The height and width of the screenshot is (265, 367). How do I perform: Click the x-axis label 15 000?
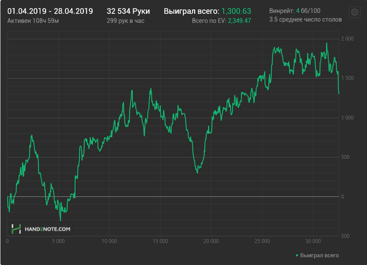(x=160, y=241)
